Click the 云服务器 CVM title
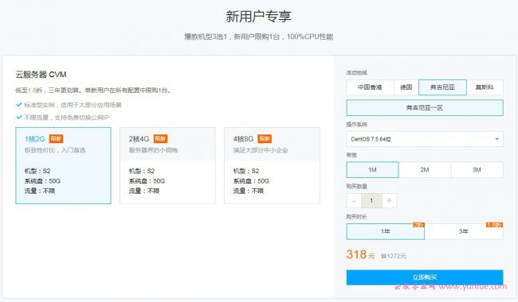The image size is (518, 302). (41, 75)
